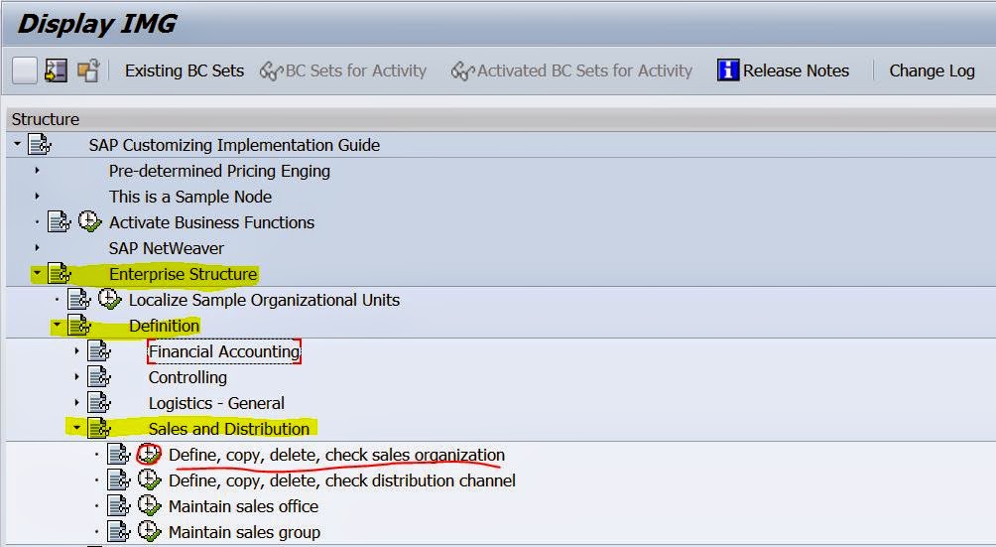Click documentation icon of Financial Accounting
This screenshot has height=547, width=996.
tap(98, 351)
